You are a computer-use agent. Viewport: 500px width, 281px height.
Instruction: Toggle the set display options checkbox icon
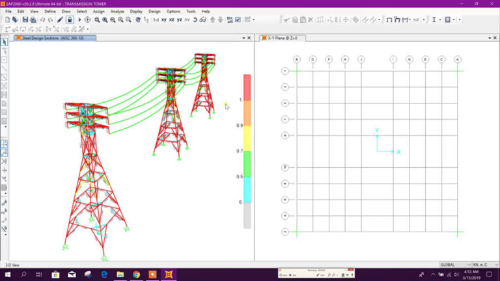click(x=239, y=20)
